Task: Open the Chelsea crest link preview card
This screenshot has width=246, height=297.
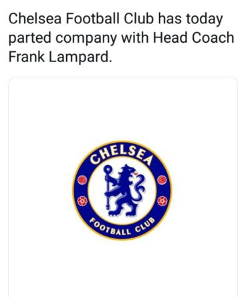Action: pyautogui.click(x=123, y=187)
